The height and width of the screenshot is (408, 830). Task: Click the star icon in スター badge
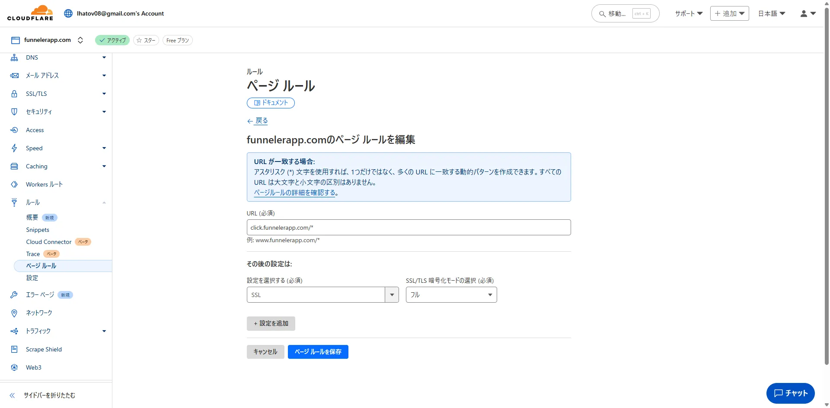point(139,40)
